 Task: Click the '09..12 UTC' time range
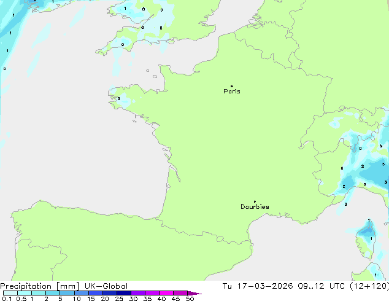pos(322,286)
